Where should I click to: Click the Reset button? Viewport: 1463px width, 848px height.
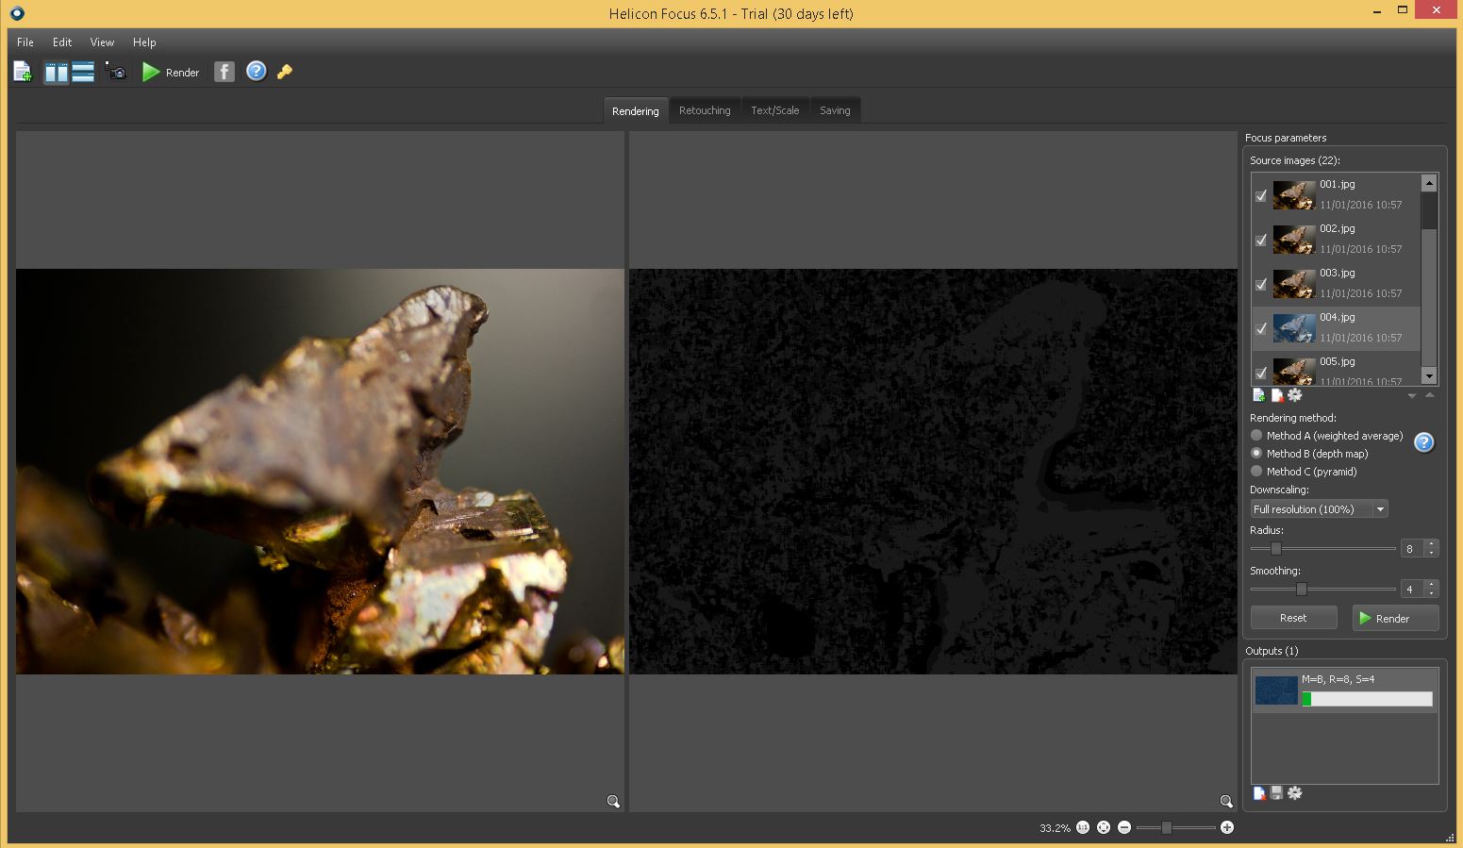click(x=1293, y=618)
